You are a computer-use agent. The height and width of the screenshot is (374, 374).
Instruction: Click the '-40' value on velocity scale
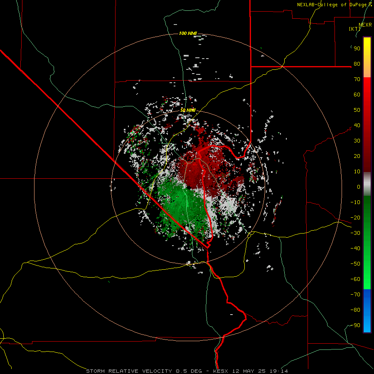point(355,249)
